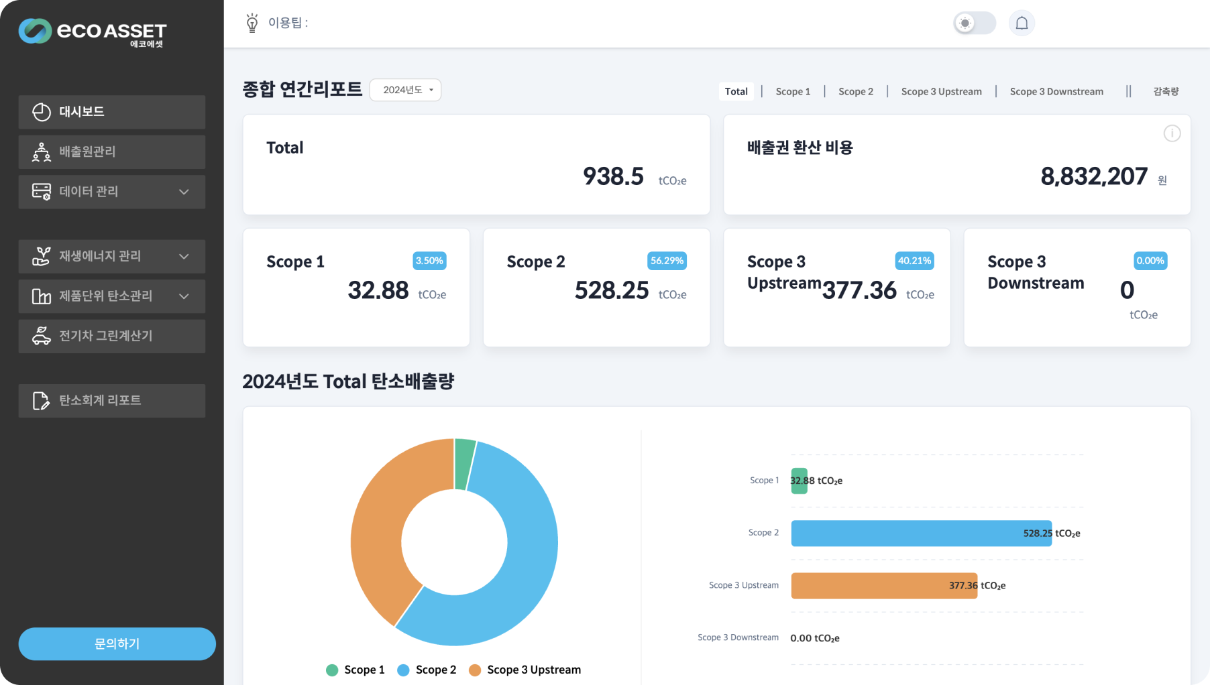
Task: Open notifications with the bell icon
Action: 1022,23
